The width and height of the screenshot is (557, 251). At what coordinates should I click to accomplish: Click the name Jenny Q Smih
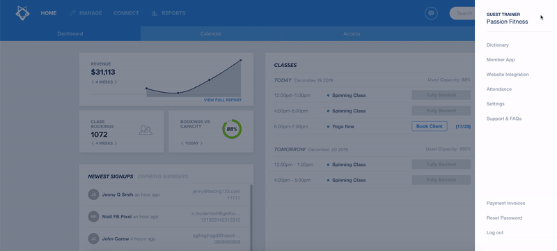tap(117, 195)
